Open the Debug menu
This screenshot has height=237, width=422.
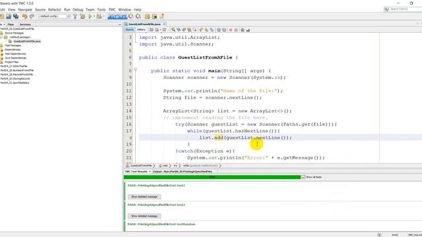point(78,9)
